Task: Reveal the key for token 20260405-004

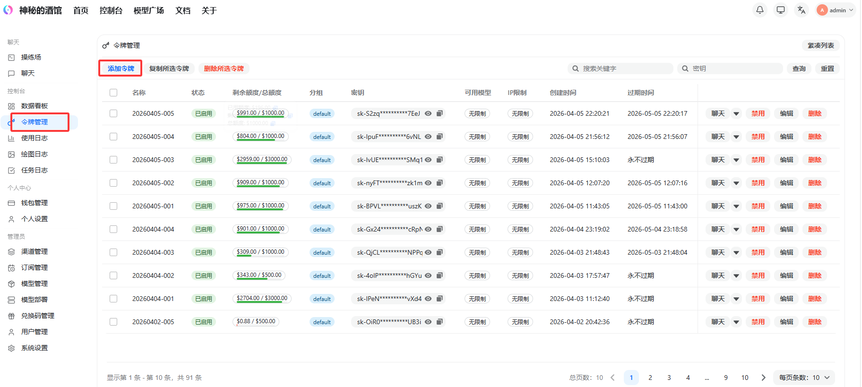Action: pos(428,137)
